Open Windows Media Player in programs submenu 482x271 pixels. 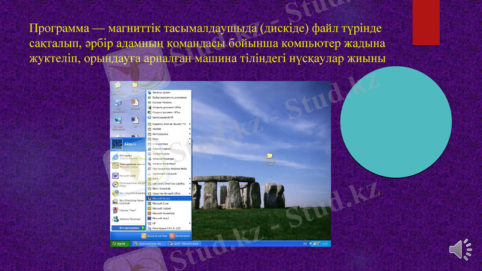(169, 169)
